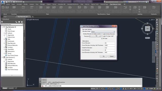Expand the Survey node in Toolspace

[4, 53]
